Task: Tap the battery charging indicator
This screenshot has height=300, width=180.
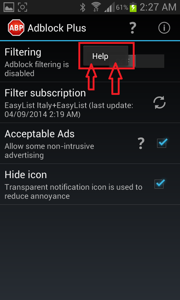Action: (133, 7)
